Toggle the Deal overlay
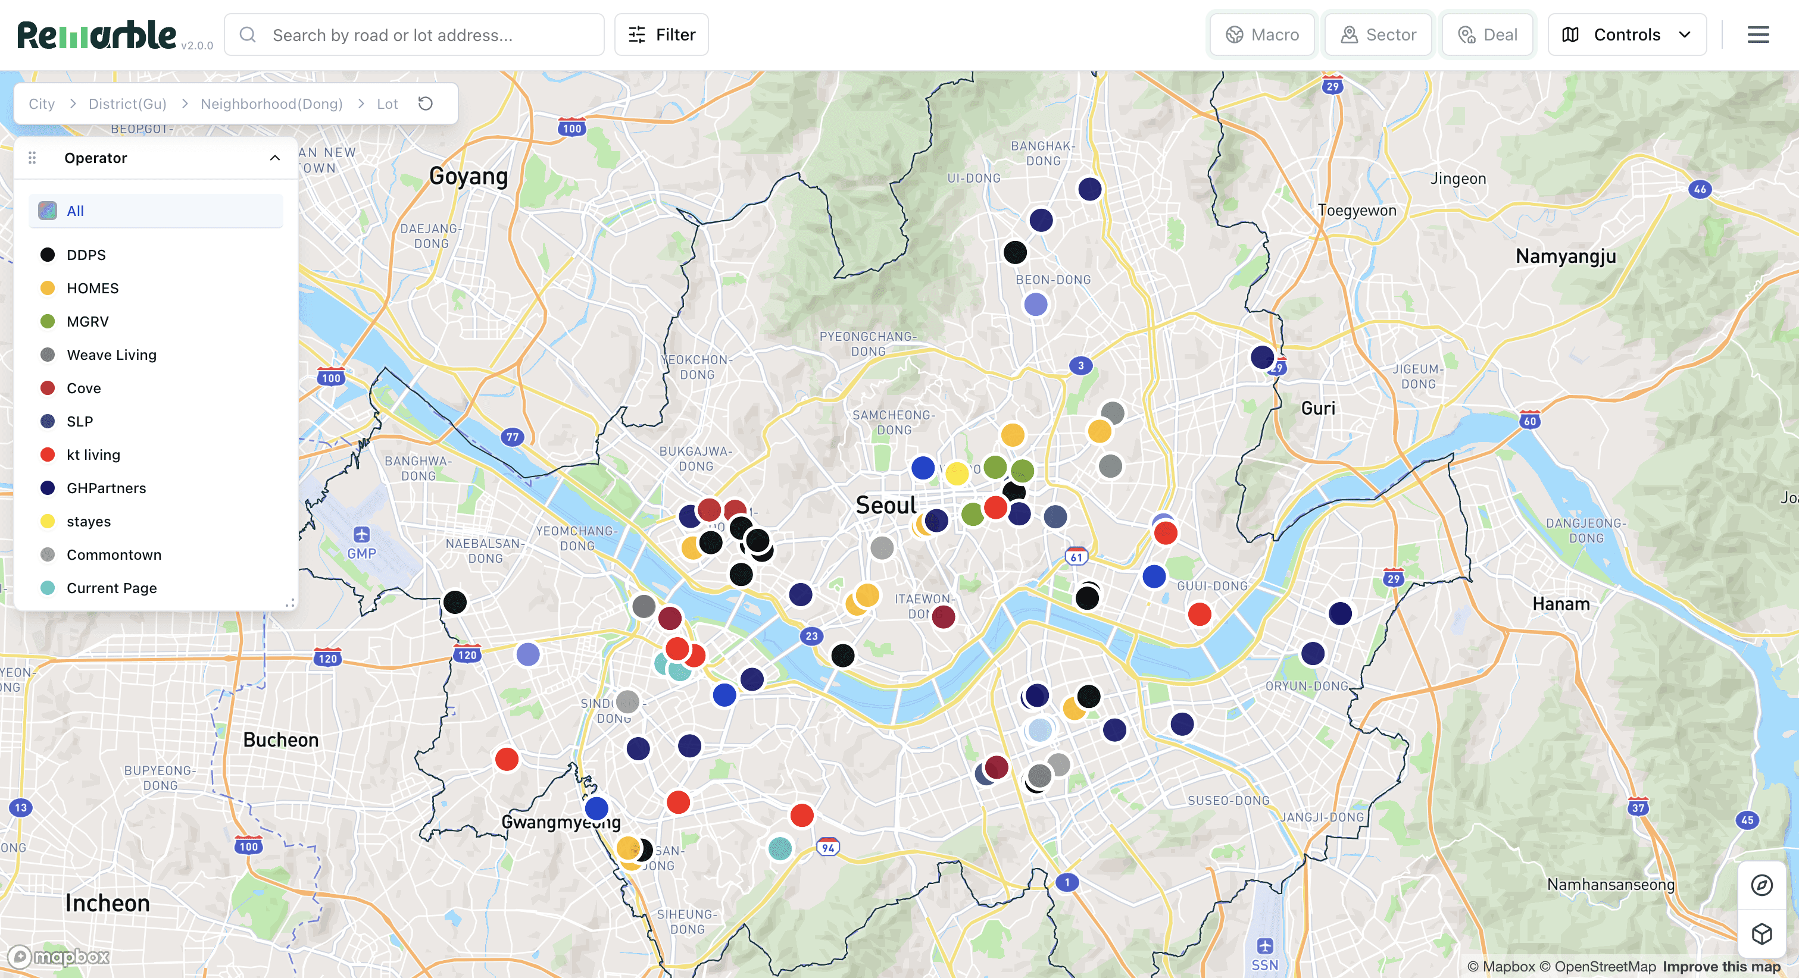This screenshot has width=1799, height=978. pos(1488,35)
